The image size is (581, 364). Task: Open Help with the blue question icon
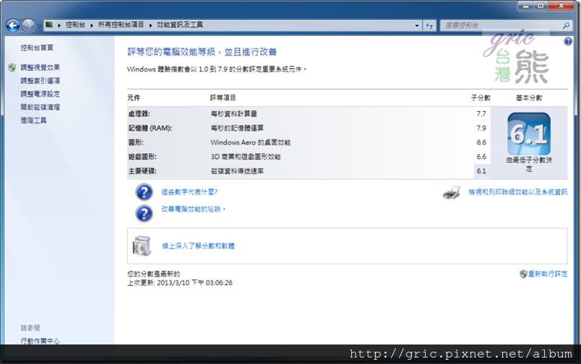[x=568, y=41]
